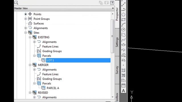This screenshot has width=182, height=102.
Task: Select the Rectangle draw tool
Action: (x=123, y=20)
